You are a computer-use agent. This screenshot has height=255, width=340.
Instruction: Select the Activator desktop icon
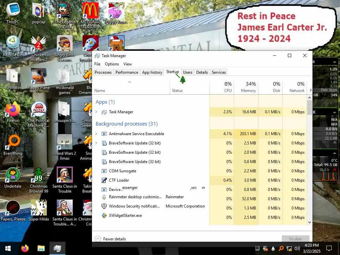click(x=13, y=79)
